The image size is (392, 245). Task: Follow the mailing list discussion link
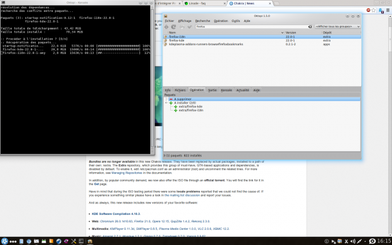pyautogui.click(x=182, y=195)
